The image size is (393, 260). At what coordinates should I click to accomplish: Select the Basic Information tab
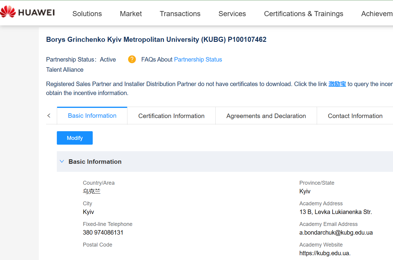tap(92, 116)
